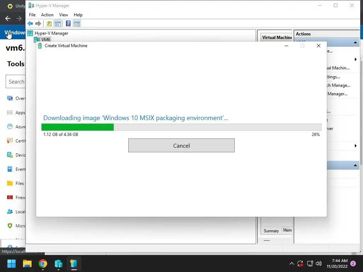Image resolution: width=363 pixels, height=272 pixels.
Task: Open Create Virtual Machine taskbar icon
Action: click(74, 263)
